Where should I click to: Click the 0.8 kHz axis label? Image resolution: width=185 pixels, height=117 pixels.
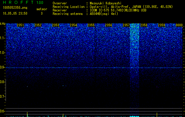(x=2, y=82)
